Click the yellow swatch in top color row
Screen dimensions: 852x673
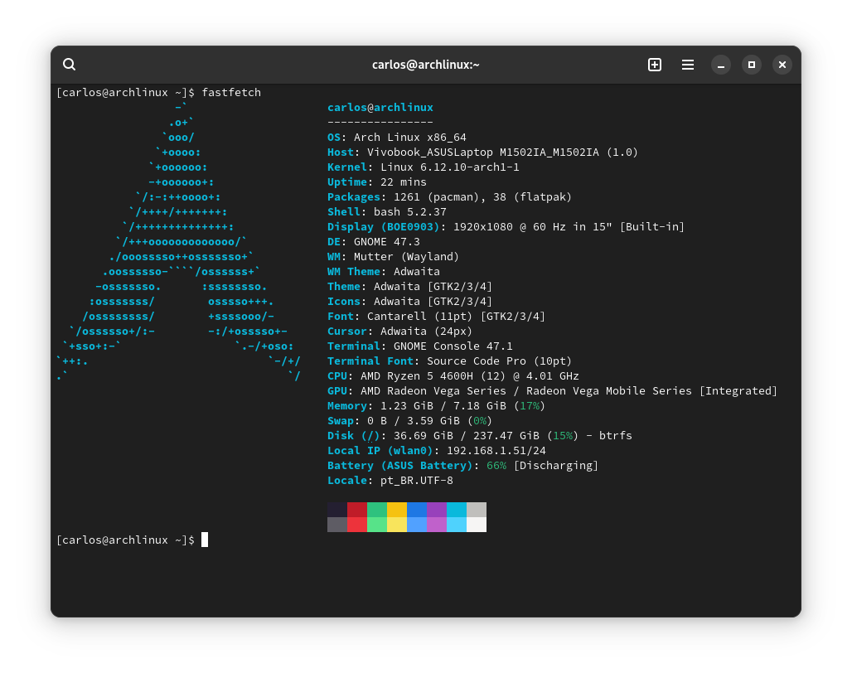click(397, 510)
